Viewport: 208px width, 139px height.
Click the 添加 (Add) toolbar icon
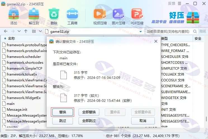pos(14,17)
